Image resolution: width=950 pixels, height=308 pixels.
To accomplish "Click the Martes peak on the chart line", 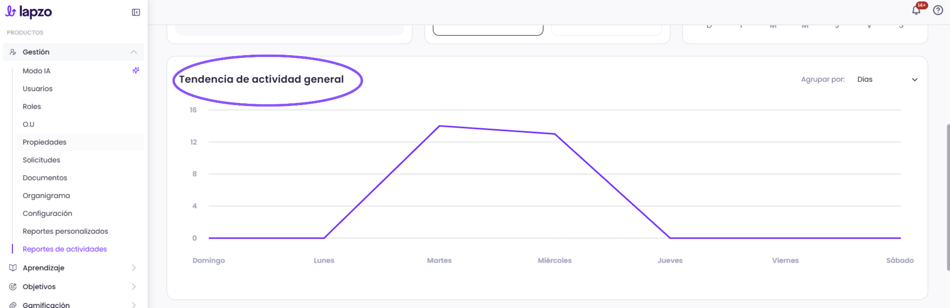I will (x=439, y=126).
